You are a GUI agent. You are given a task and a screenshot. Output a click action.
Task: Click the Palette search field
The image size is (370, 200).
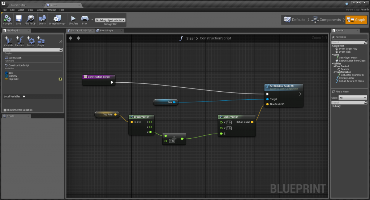coord(349,43)
